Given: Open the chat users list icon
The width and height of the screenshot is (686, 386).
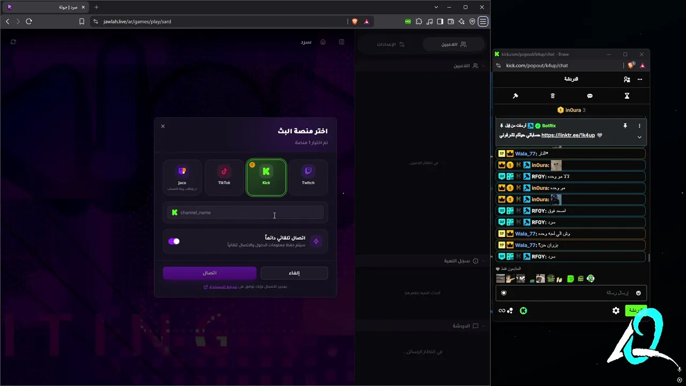Looking at the screenshot, I should pyautogui.click(x=627, y=79).
